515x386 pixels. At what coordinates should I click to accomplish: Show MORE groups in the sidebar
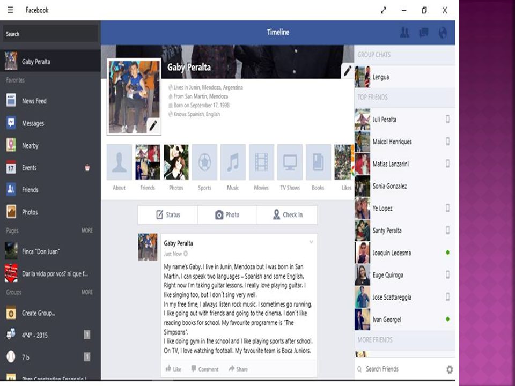click(x=87, y=292)
